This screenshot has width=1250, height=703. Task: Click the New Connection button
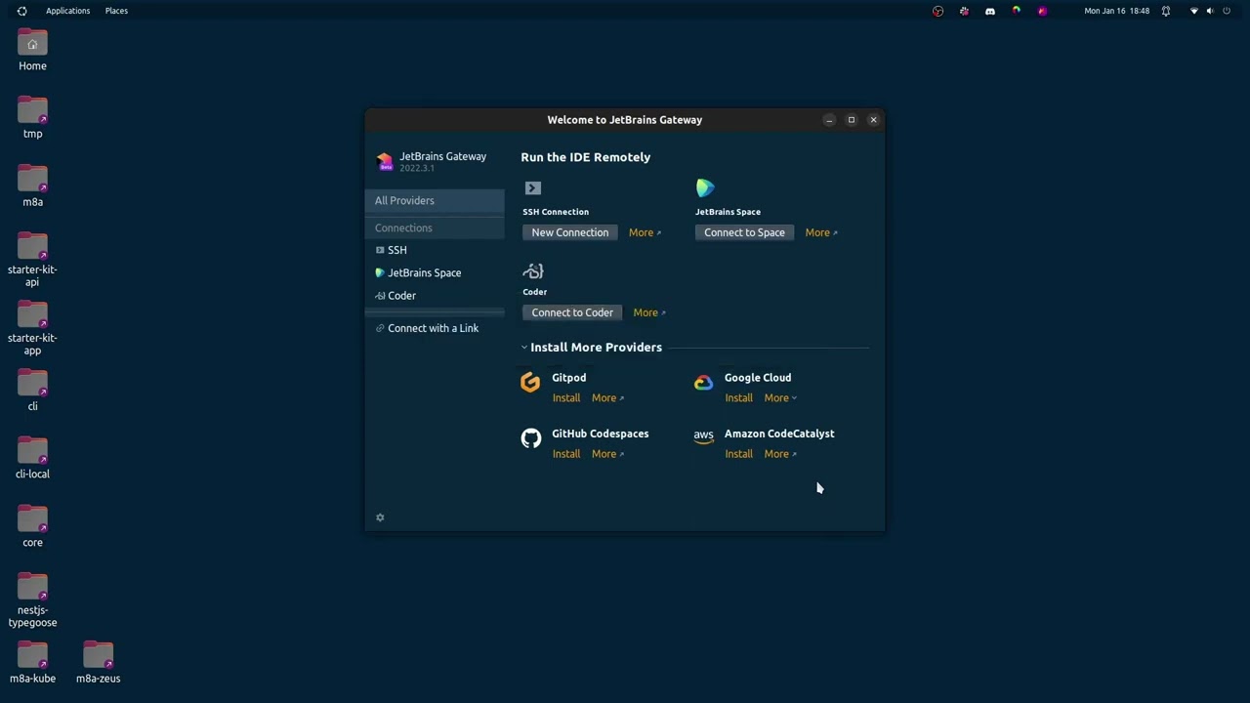pos(570,232)
